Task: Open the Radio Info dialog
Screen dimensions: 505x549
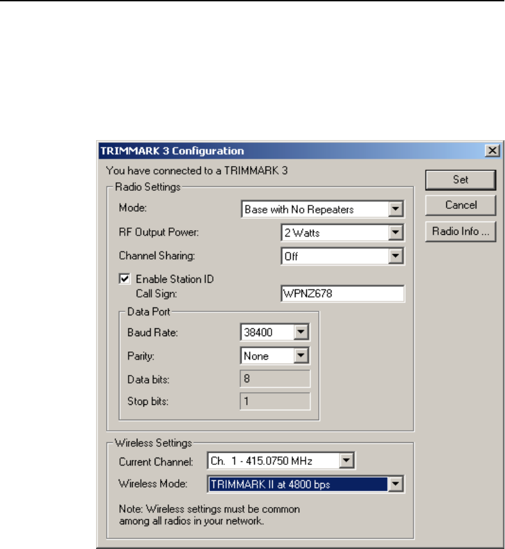Action: coord(460,231)
